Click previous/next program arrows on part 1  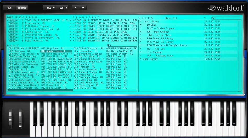tap(17, 20)
